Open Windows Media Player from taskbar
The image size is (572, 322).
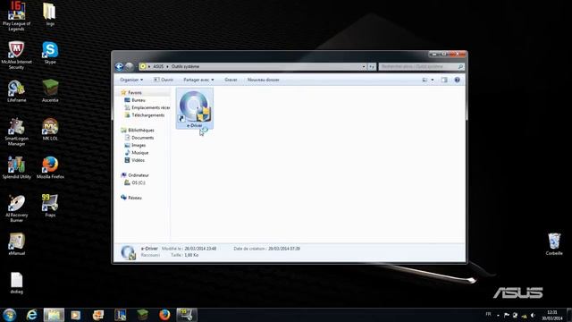[x=76, y=315]
